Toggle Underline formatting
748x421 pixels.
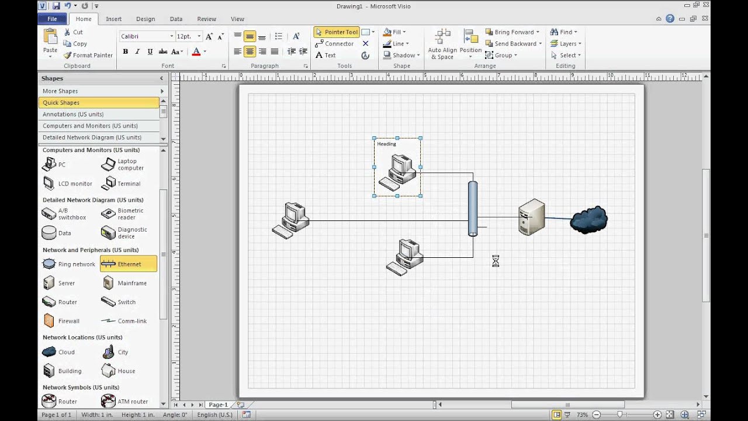pyautogui.click(x=150, y=51)
